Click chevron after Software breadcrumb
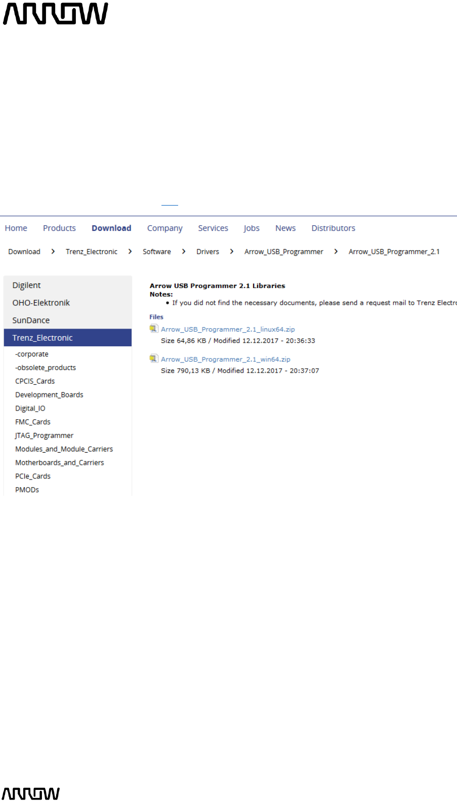 point(184,252)
